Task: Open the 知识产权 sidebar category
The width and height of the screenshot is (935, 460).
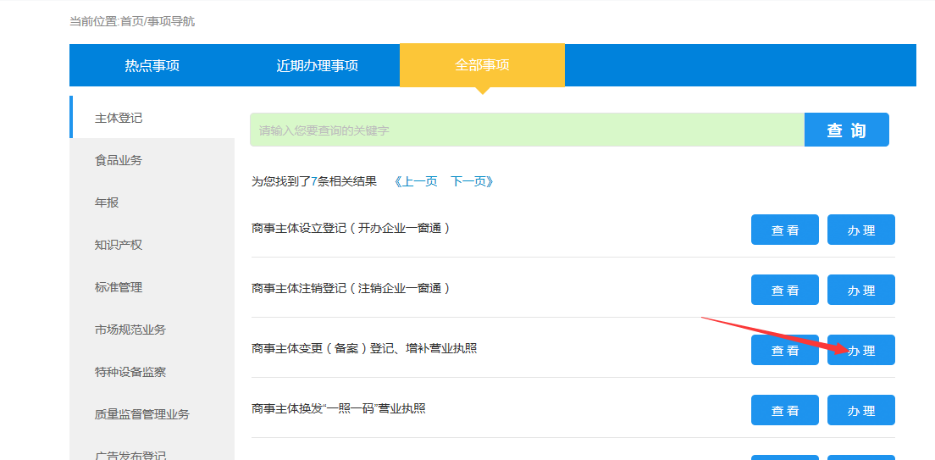Action: [119, 245]
